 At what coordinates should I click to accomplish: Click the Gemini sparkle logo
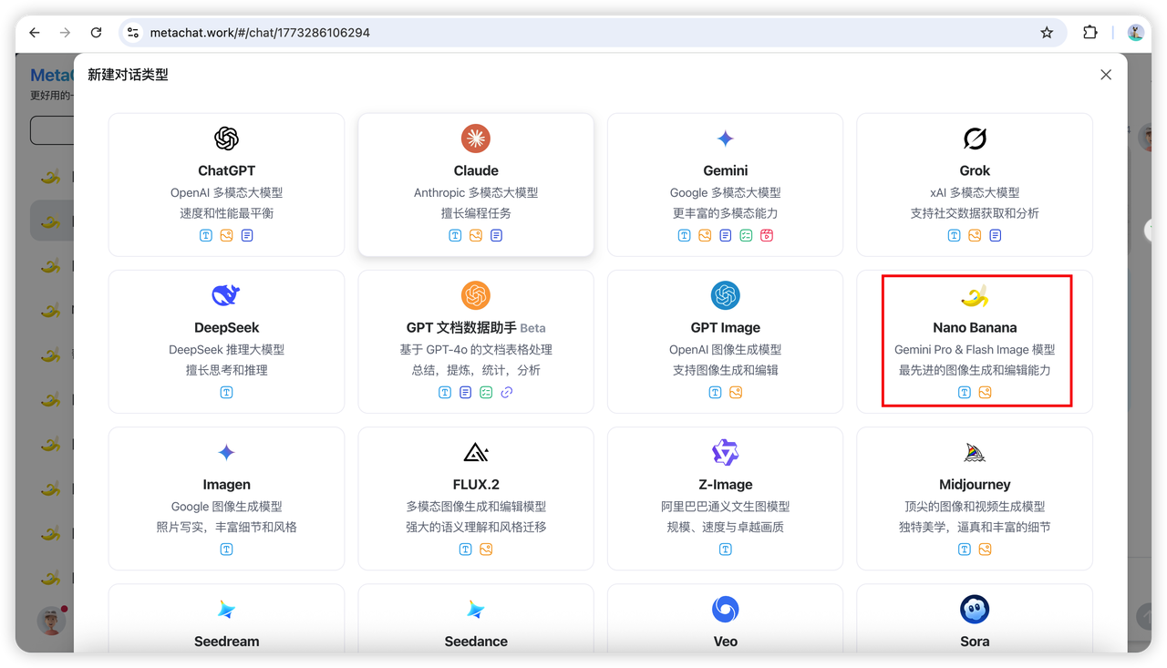[725, 139]
